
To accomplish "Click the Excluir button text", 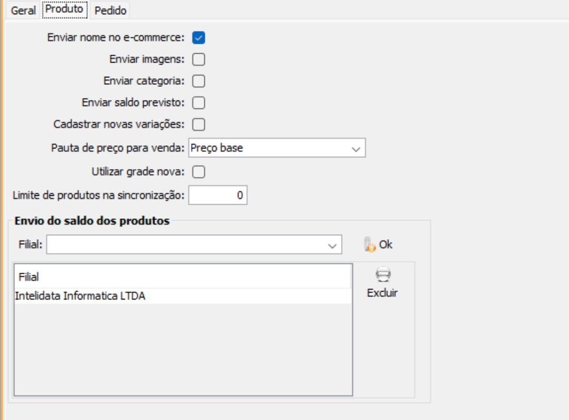I will coord(382,293).
